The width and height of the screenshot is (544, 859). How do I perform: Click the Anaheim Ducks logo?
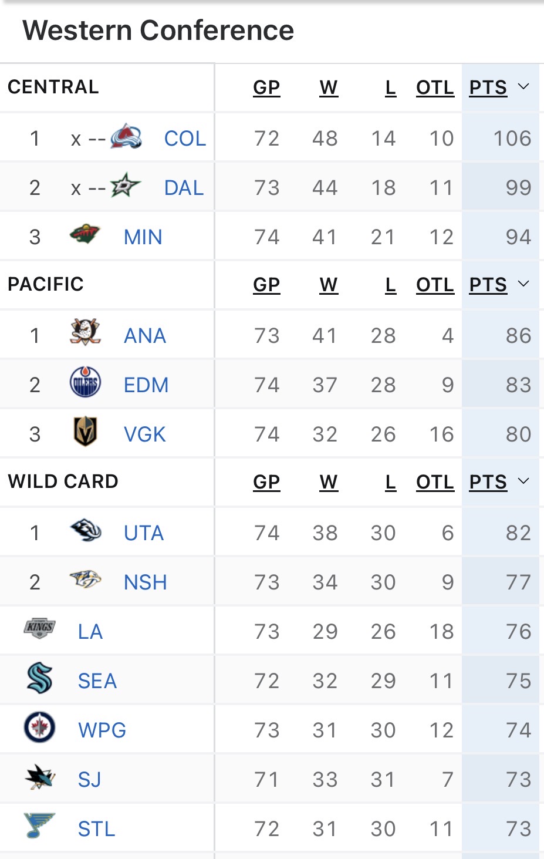click(x=85, y=334)
